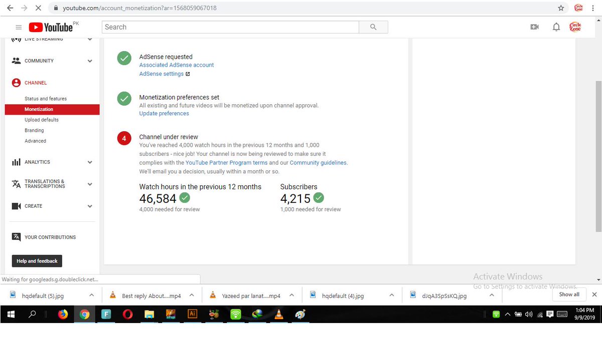
Task: Expand the Translations & Transcriptions section
Action: pyautogui.click(x=90, y=184)
